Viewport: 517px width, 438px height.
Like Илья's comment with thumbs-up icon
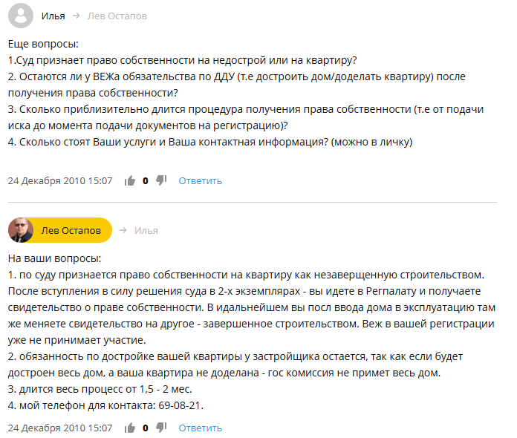(130, 180)
